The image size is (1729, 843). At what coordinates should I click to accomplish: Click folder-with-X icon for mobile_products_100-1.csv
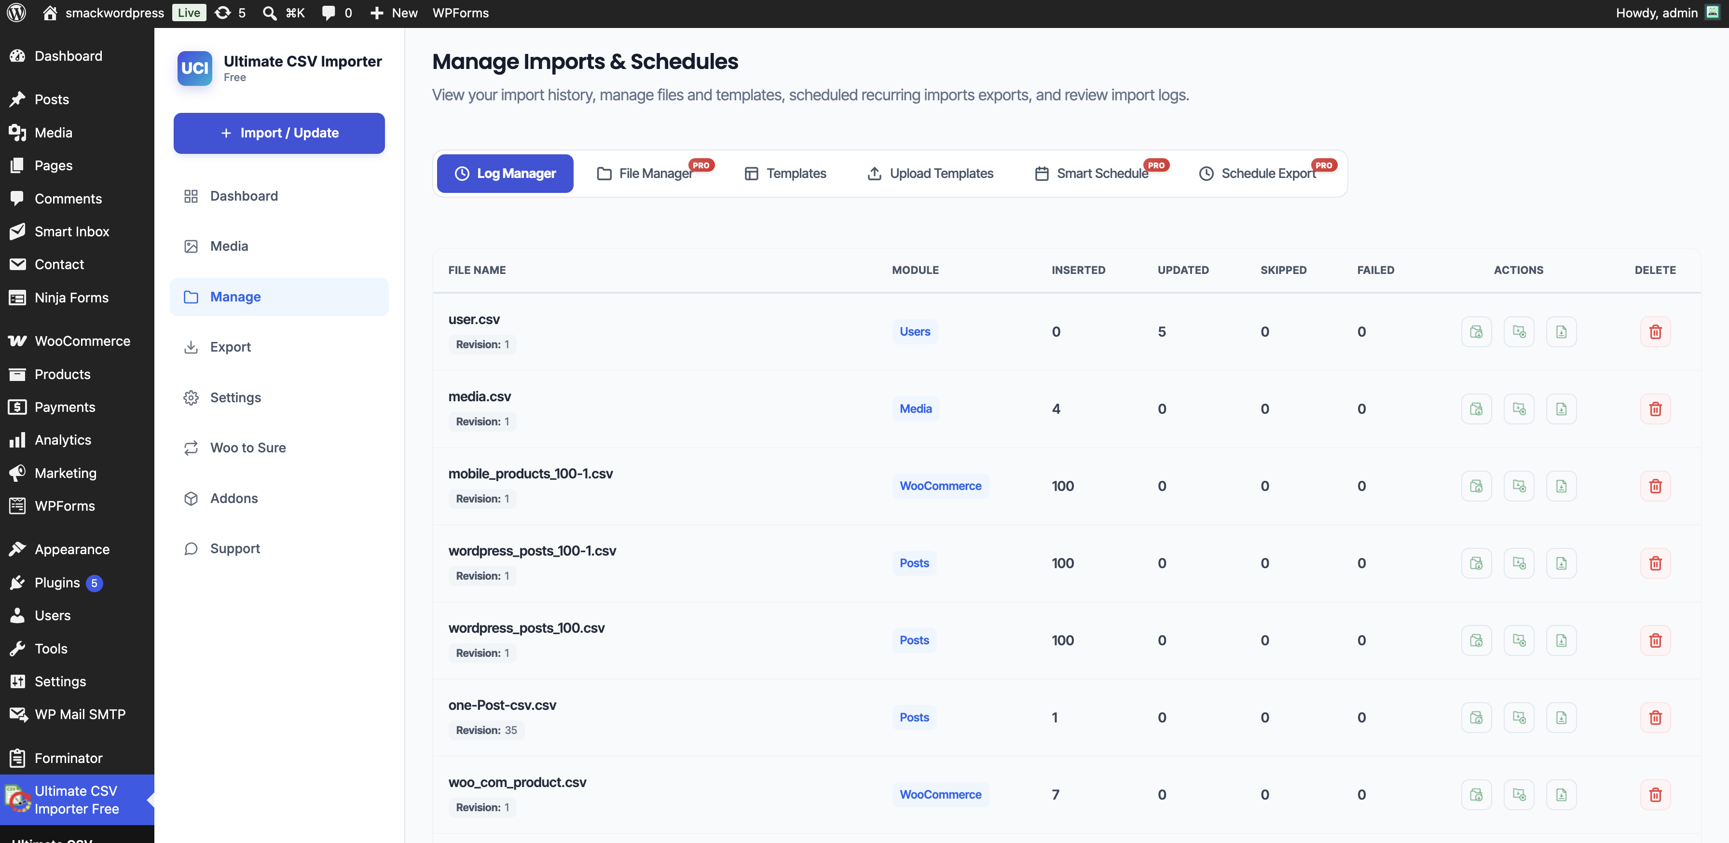[1519, 486]
